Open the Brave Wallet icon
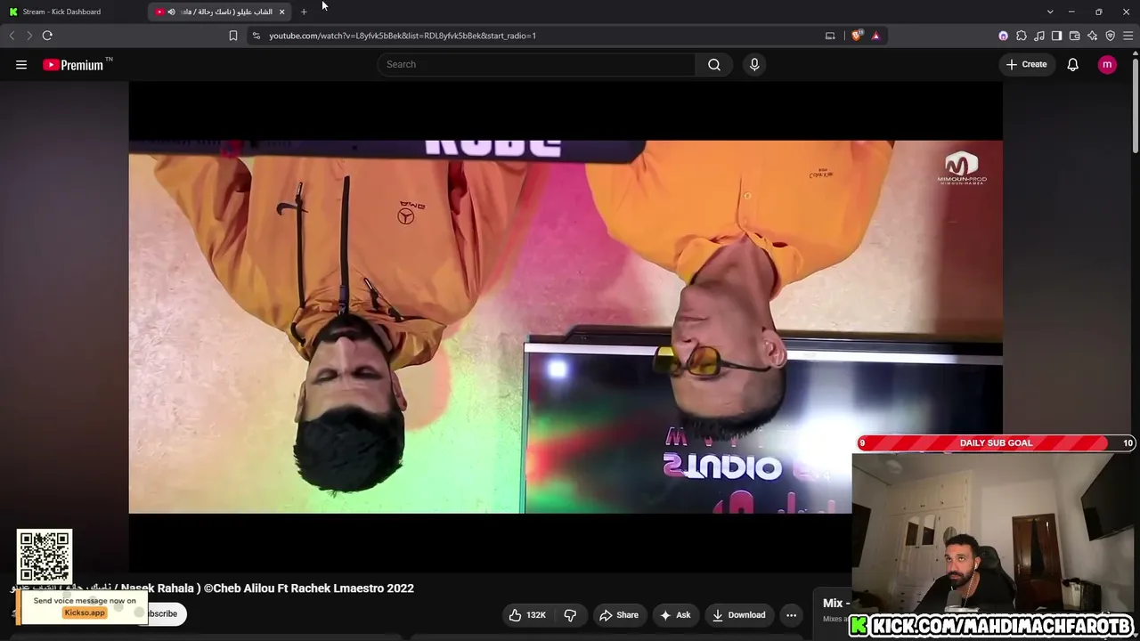Viewport: 1140px width, 641px height. pyautogui.click(x=1074, y=36)
